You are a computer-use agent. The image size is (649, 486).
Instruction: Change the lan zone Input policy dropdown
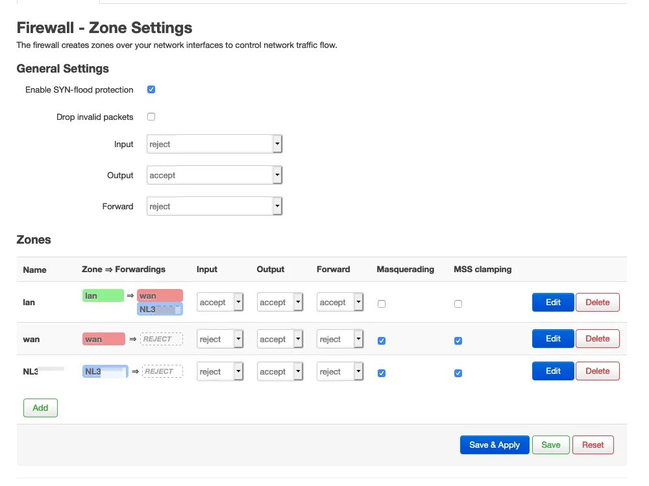click(219, 302)
